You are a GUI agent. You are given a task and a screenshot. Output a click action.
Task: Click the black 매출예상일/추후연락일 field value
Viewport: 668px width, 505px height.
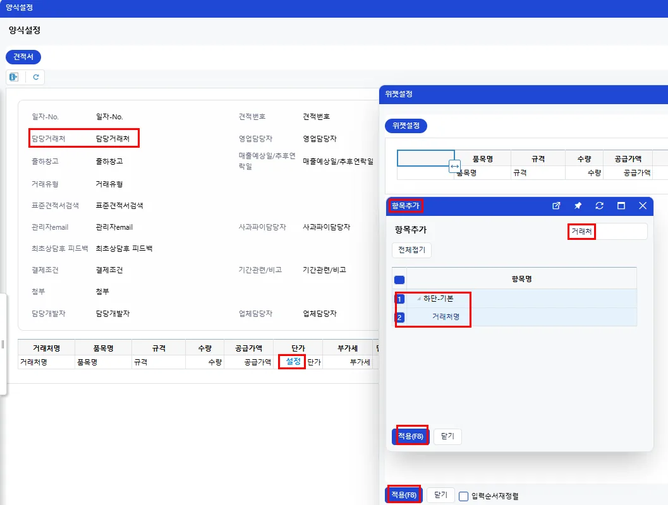pyautogui.click(x=338, y=162)
